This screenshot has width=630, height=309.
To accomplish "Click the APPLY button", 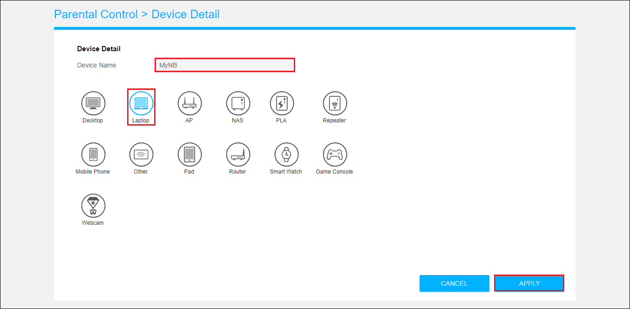I will point(529,283).
